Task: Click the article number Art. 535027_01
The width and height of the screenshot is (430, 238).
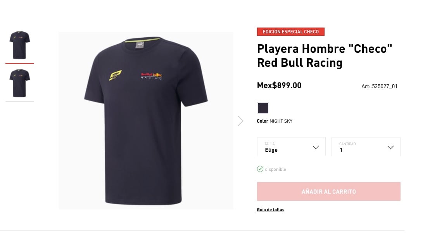Action: (x=379, y=86)
